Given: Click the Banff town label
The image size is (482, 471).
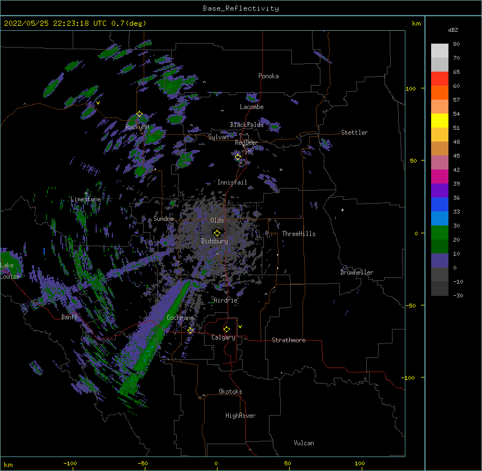Looking at the screenshot, I should coord(69,317).
